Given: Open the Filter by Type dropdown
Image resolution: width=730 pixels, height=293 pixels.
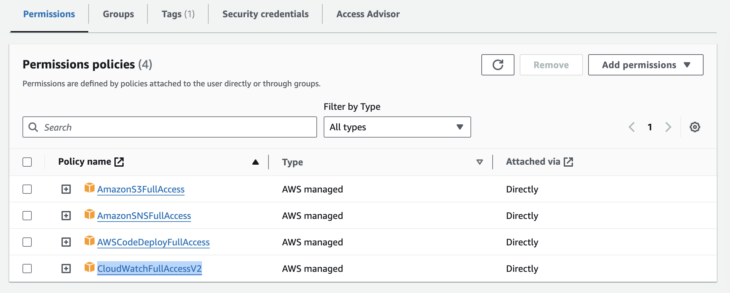Looking at the screenshot, I should point(397,127).
